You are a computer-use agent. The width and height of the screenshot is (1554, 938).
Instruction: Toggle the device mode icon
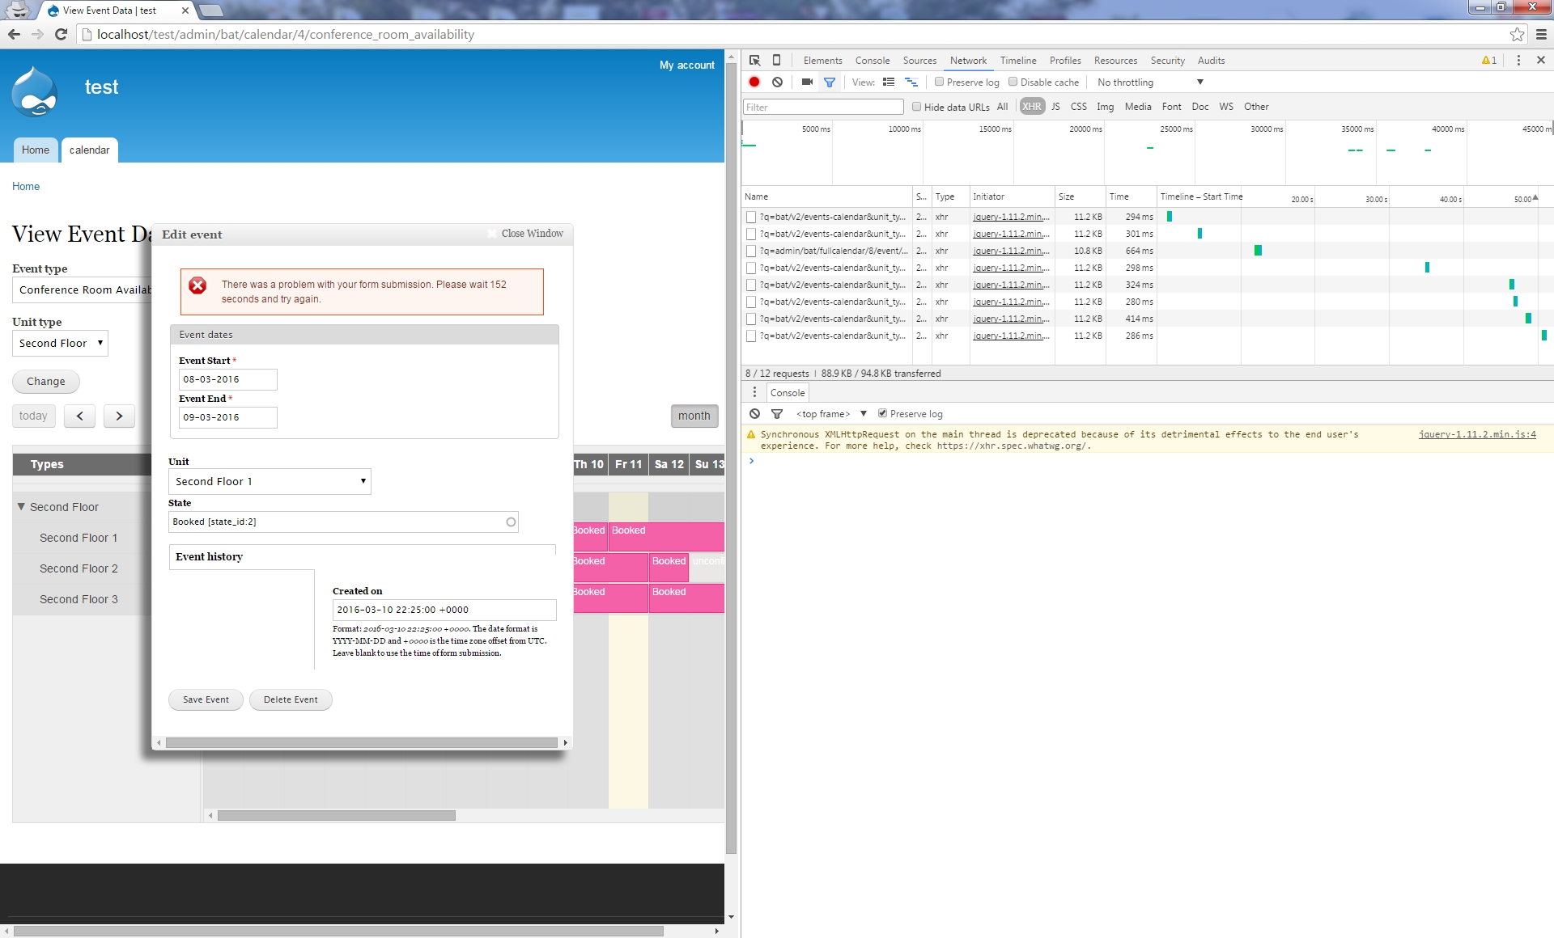pos(776,61)
